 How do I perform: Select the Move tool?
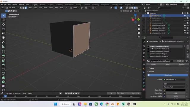[x=3, y=24]
